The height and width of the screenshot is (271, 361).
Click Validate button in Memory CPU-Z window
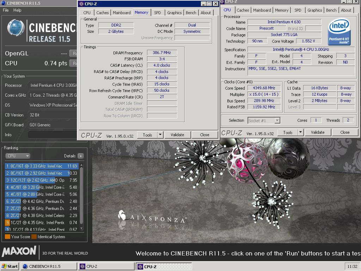[x=178, y=135]
